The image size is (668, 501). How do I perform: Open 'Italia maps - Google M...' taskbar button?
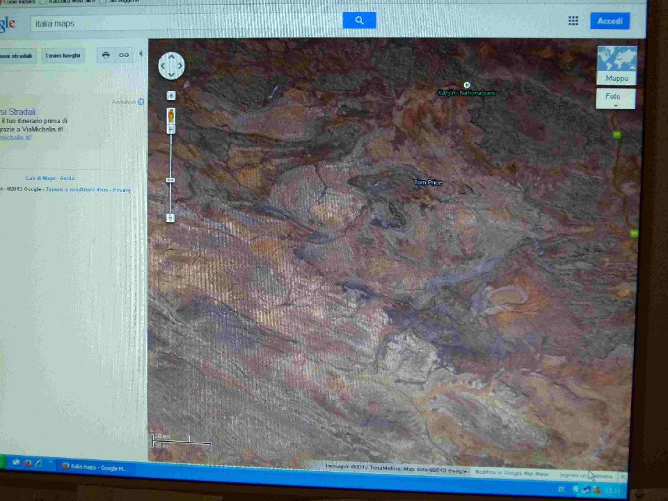(x=95, y=467)
